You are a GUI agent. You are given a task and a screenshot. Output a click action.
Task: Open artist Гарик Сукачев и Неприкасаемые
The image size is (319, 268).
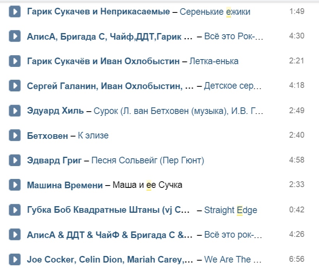point(98,12)
